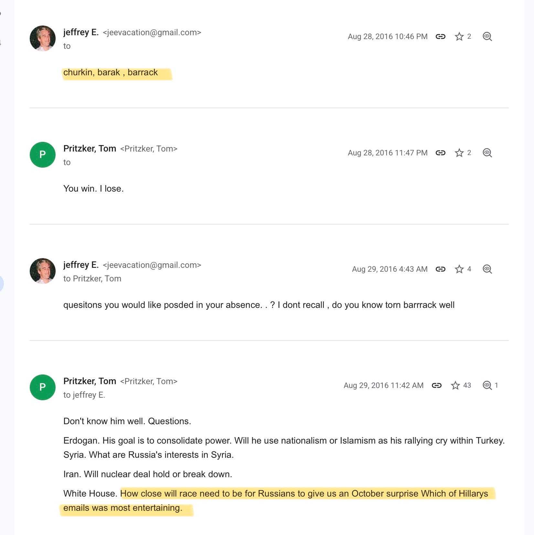Open 'jeffrey E.' sender name on first email
Viewport: 534px width, 535px height.
[x=81, y=32]
